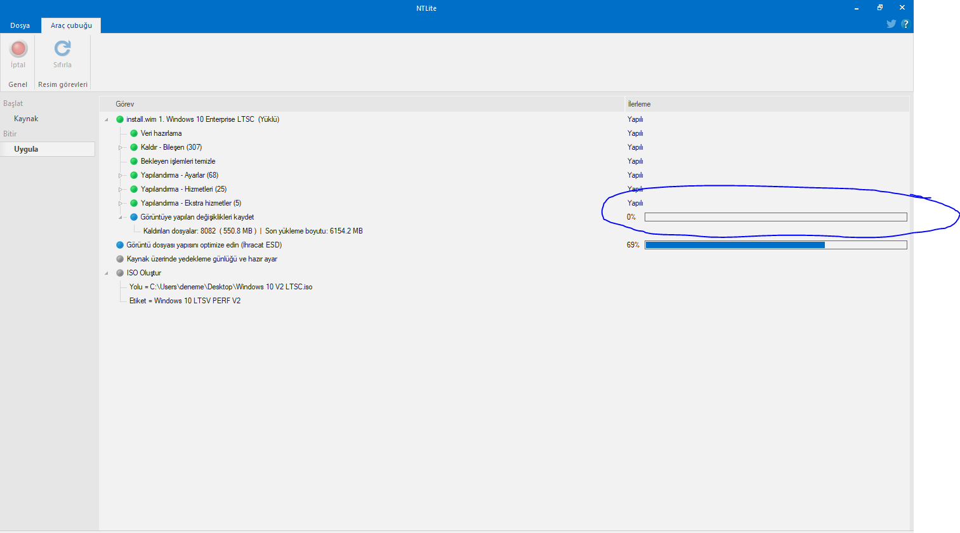
Task: Click gray dot beside Kaynak üzerinde yedekleme
Action: 120,259
